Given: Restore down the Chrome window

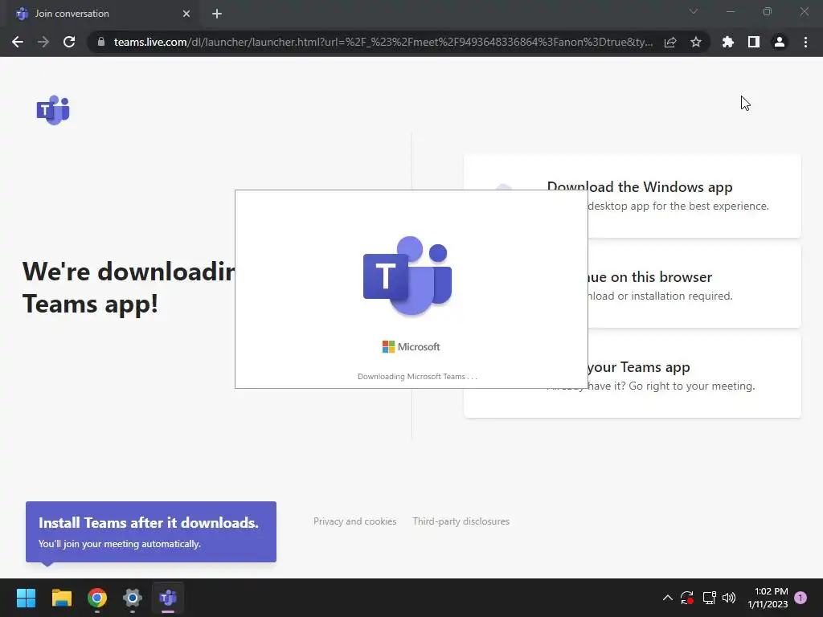Looking at the screenshot, I should 768,11.
